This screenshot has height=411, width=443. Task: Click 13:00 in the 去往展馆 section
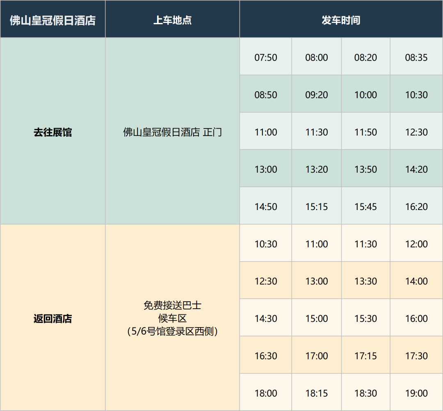[x=265, y=168]
